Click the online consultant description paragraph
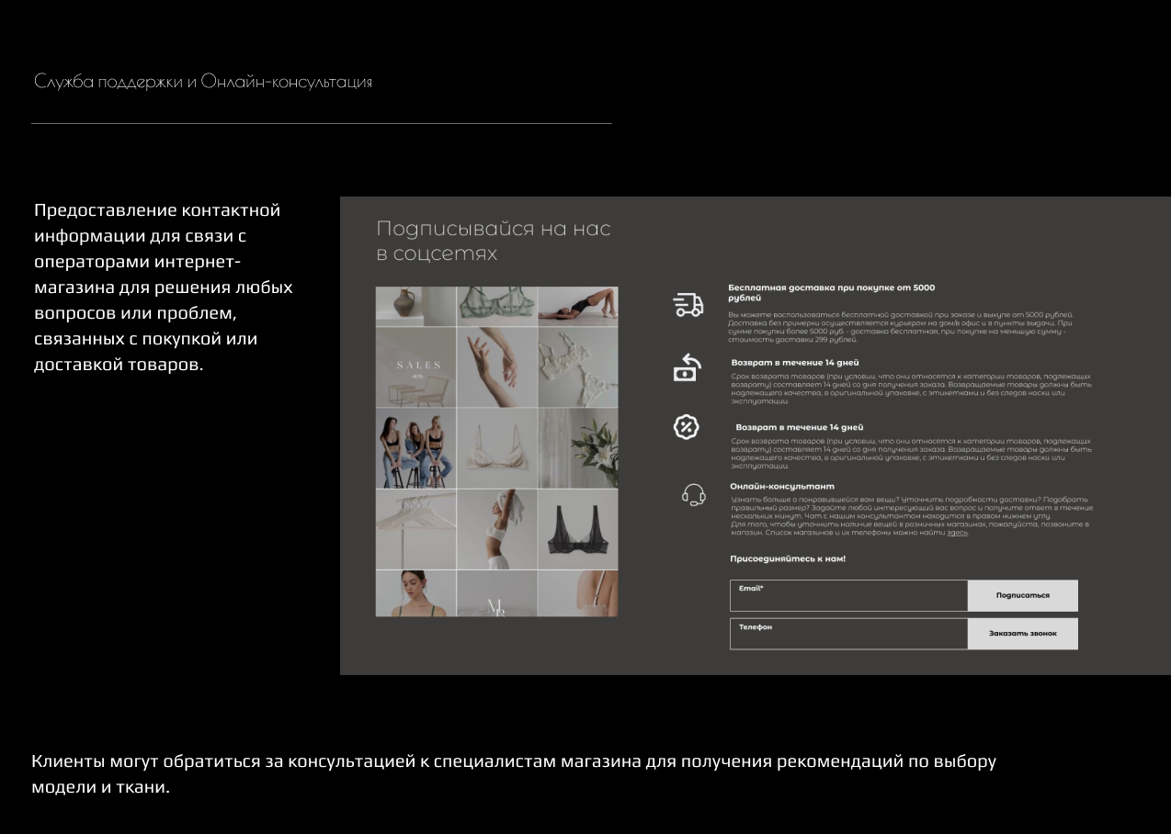 [912, 516]
